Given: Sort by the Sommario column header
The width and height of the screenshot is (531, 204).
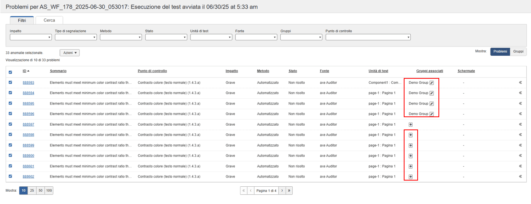Looking at the screenshot, I should tap(58, 71).
